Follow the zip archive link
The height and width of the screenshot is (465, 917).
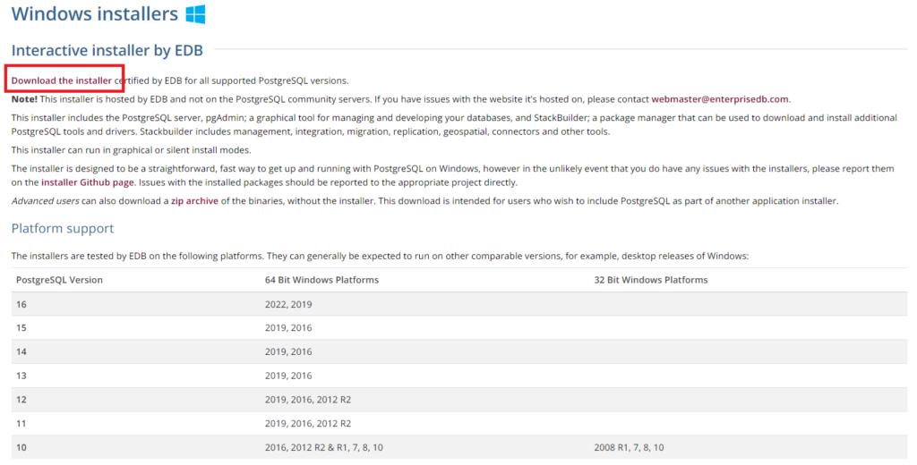click(x=194, y=201)
